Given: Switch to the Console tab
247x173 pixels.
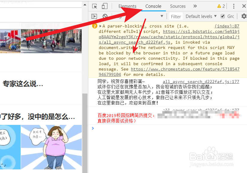Looking at the screenshot, I should pos(153,6).
